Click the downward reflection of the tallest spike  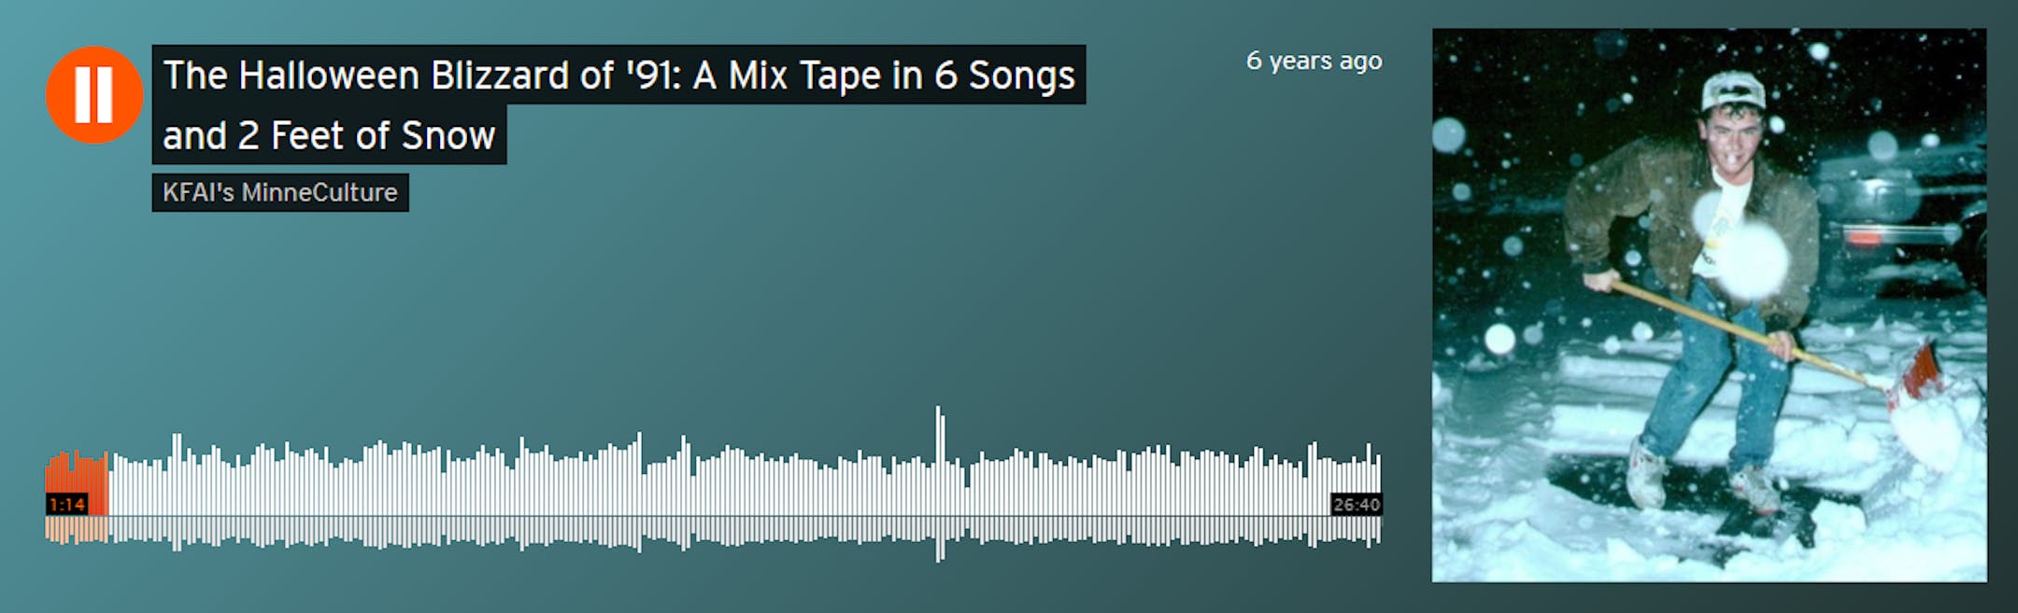(x=940, y=538)
